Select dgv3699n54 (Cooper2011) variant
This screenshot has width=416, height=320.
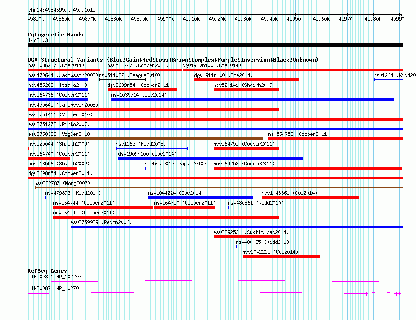[139, 85]
